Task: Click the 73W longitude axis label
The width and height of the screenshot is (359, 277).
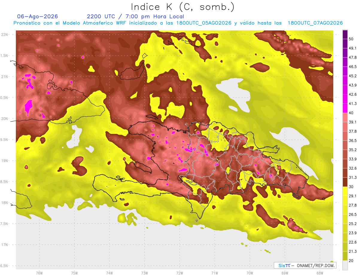Action: coord(144,273)
